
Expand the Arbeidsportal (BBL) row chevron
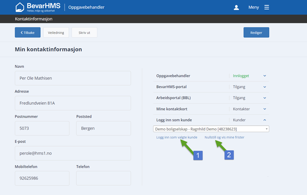(x=265, y=98)
